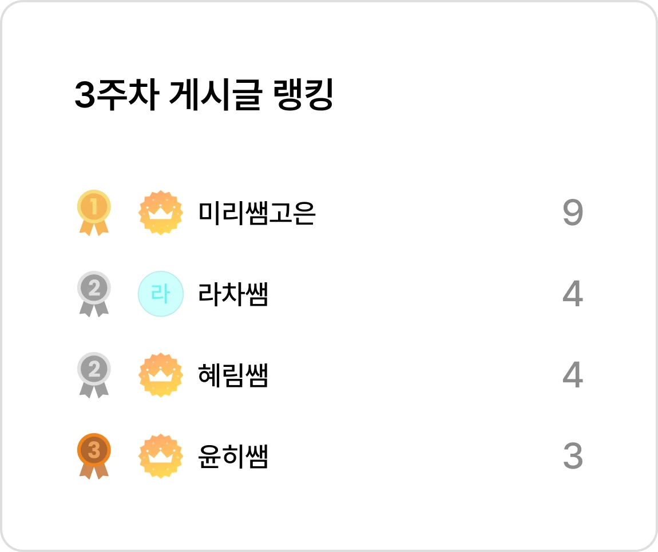Click the bronze third-place medal icon
The image size is (658, 552).
[x=94, y=456]
